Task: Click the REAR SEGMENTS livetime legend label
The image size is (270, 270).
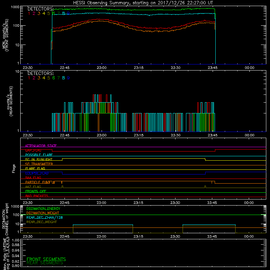Action: (x=45, y=263)
